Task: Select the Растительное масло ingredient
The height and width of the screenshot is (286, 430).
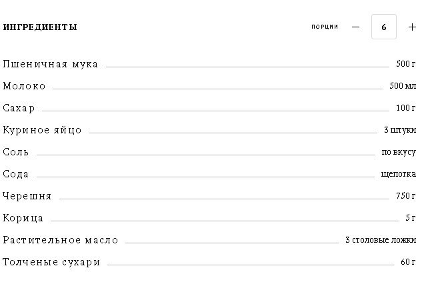Action: pos(61,240)
